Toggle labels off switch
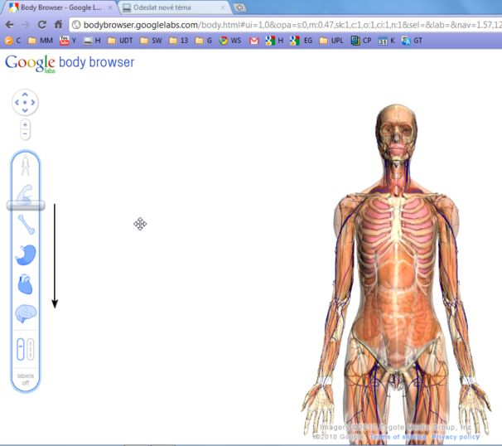 point(26,379)
